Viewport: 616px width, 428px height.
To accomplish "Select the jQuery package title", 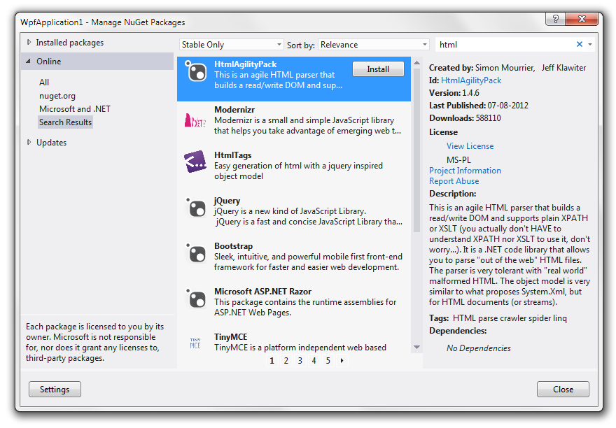I will pyautogui.click(x=227, y=201).
